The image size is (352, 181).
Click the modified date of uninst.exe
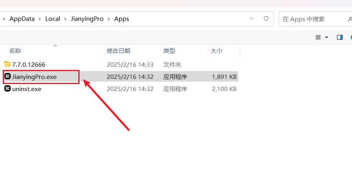click(130, 89)
